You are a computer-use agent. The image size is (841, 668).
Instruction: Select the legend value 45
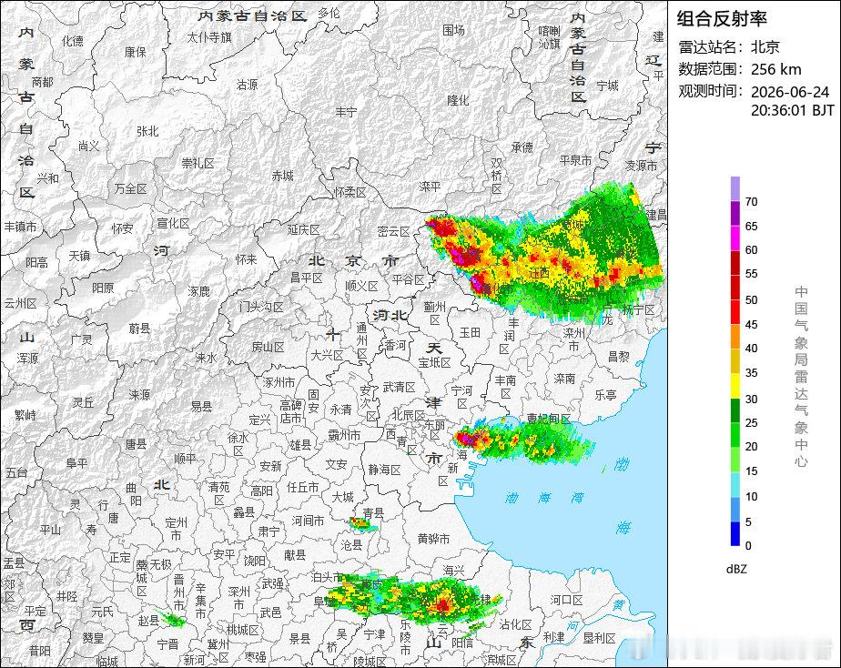click(751, 324)
